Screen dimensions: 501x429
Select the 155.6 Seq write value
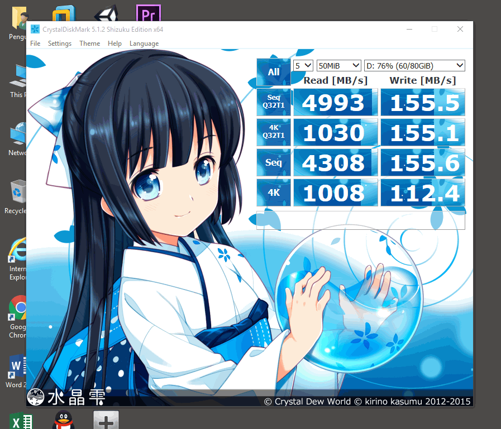[423, 162]
